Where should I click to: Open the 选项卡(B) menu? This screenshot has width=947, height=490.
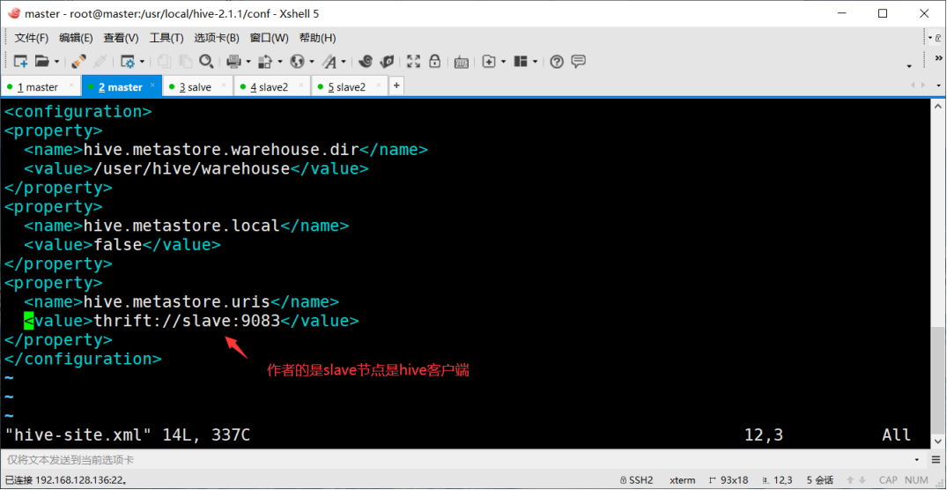pyautogui.click(x=216, y=38)
